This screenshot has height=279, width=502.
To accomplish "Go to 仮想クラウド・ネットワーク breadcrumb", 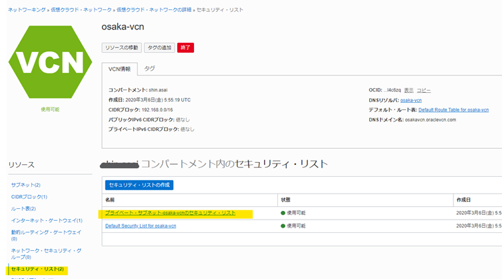I will pos(81,10).
